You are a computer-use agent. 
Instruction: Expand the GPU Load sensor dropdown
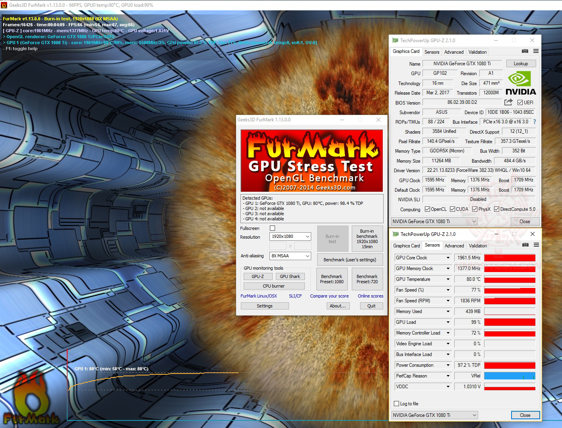click(x=448, y=322)
